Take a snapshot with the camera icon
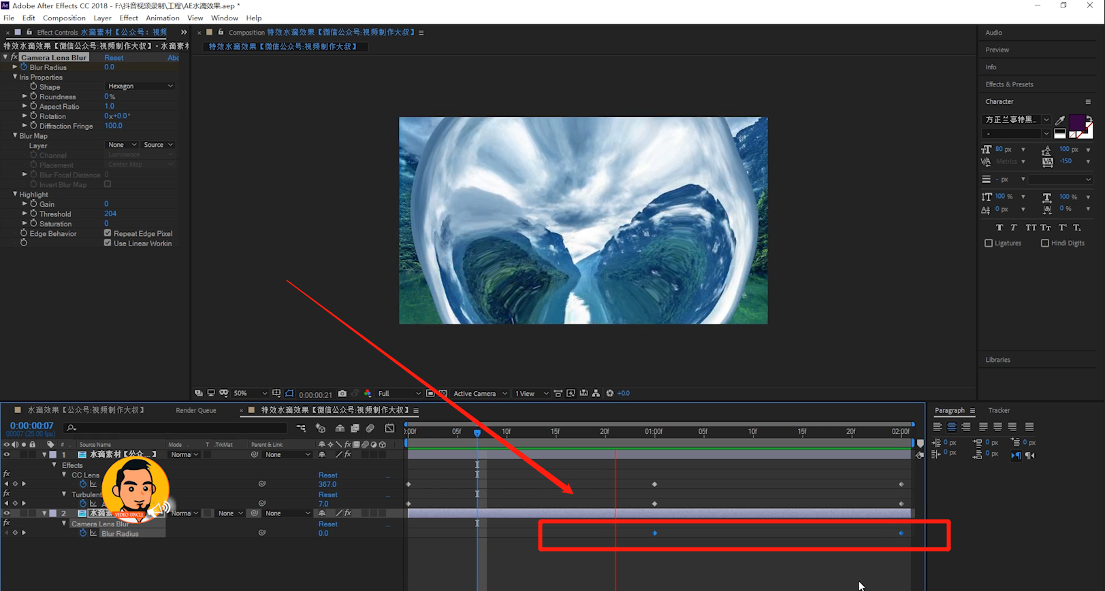 pyautogui.click(x=342, y=393)
